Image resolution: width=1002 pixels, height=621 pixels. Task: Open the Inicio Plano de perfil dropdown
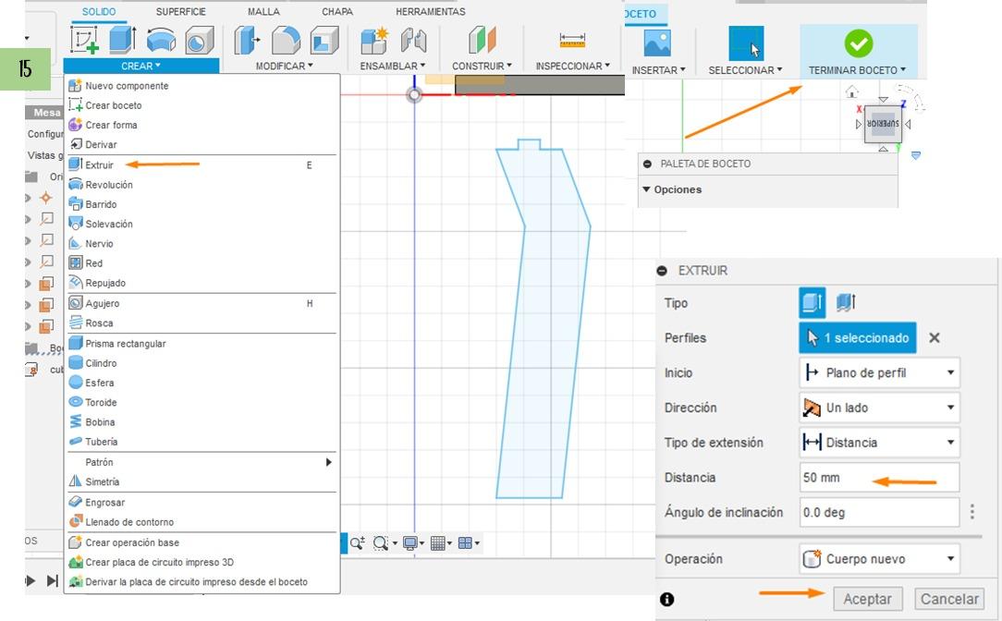point(879,373)
